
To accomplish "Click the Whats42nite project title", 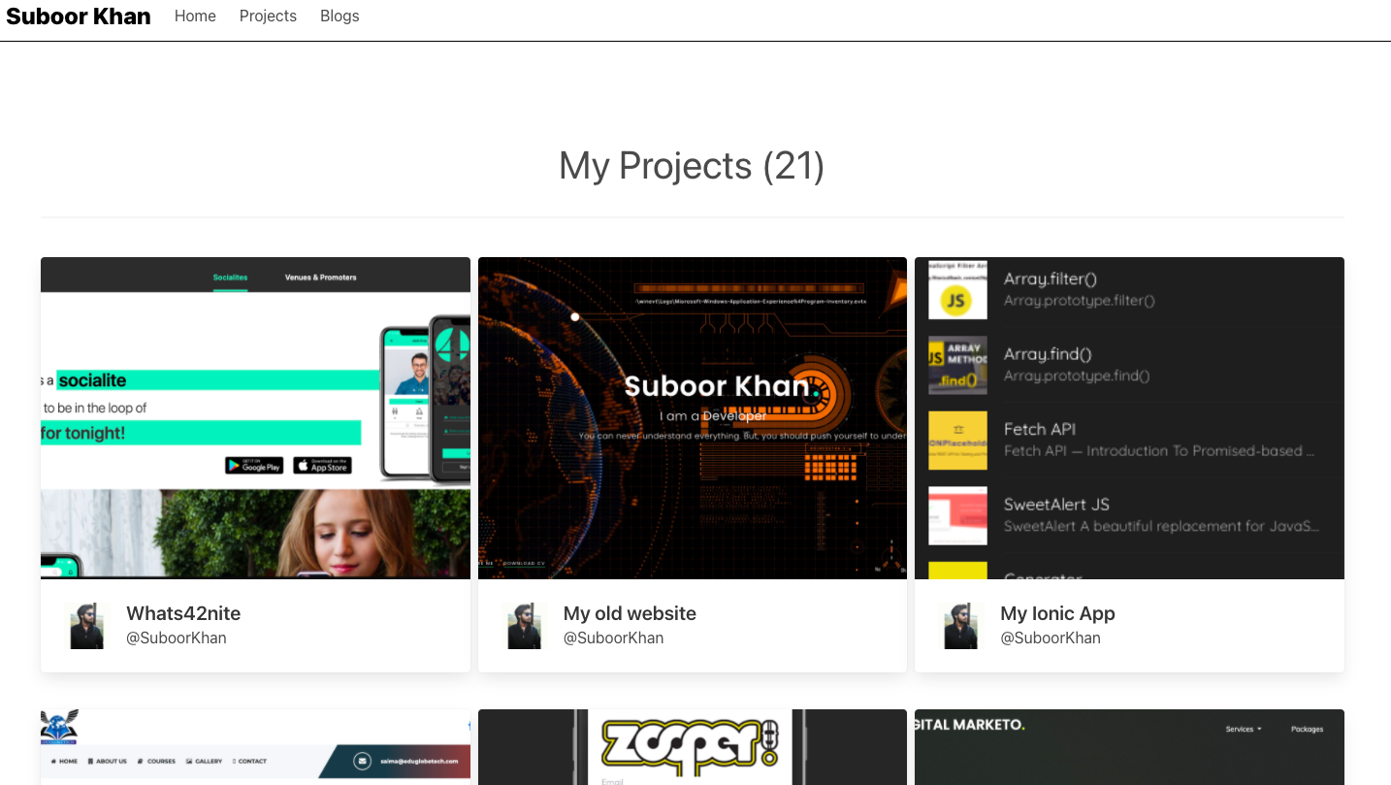I will [183, 613].
